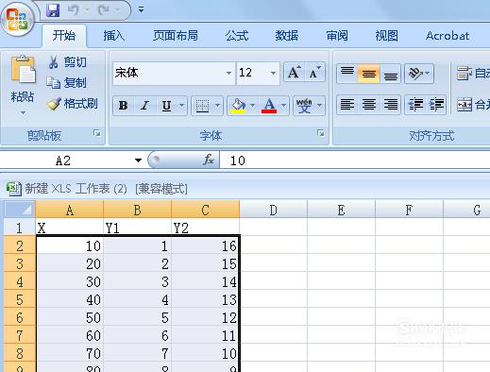This screenshot has height=372, width=490.
Task: Open the Acrobat tab
Action: click(x=448, y=36)
